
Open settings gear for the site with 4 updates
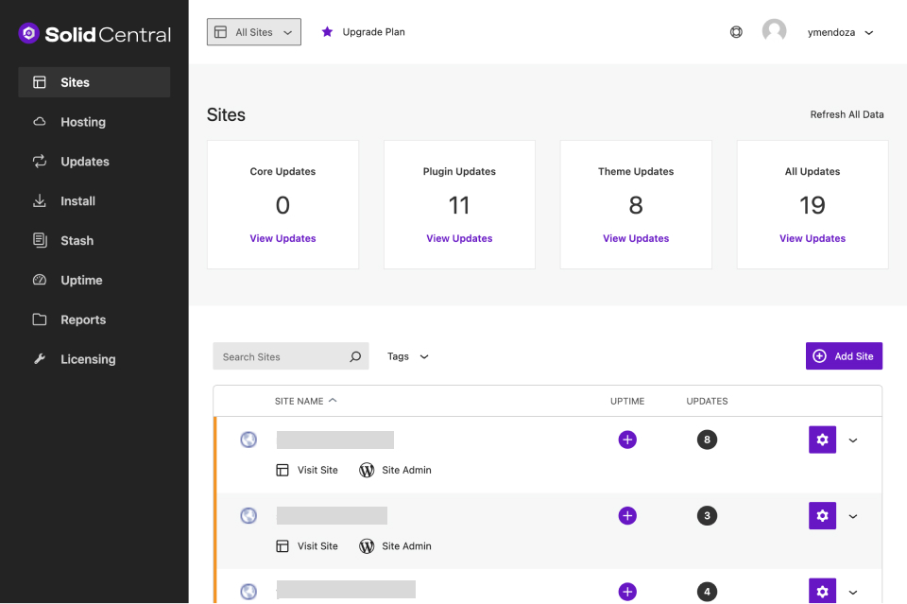(822, 591)
